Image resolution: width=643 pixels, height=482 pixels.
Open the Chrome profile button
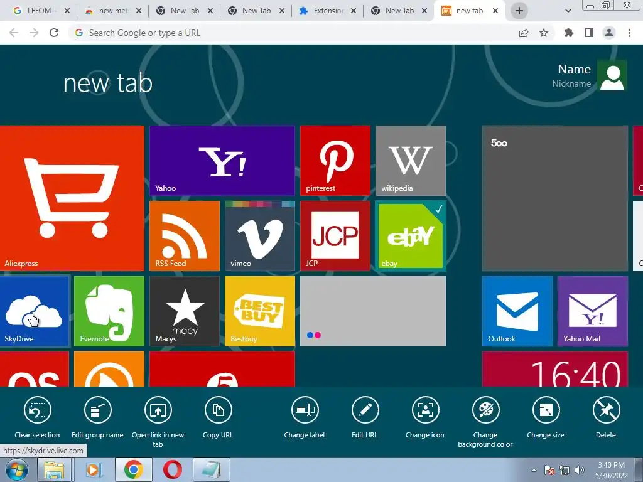[609, 33]
